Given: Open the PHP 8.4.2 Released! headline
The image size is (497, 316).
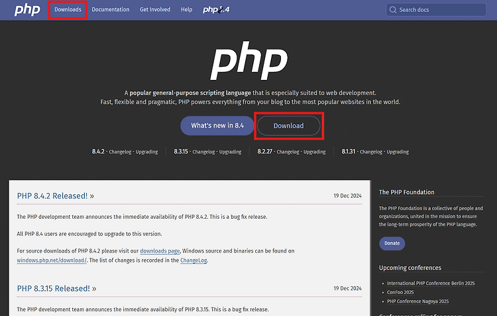Looking at the screenshot, I should 56,196.
